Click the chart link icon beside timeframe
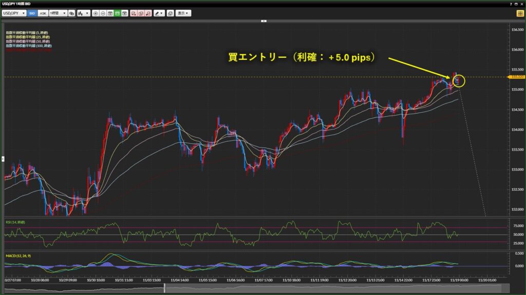This screenshot has height=295, width=526. click(71, 13)
